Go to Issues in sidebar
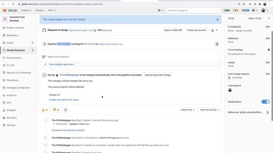 tap(10, 42)
